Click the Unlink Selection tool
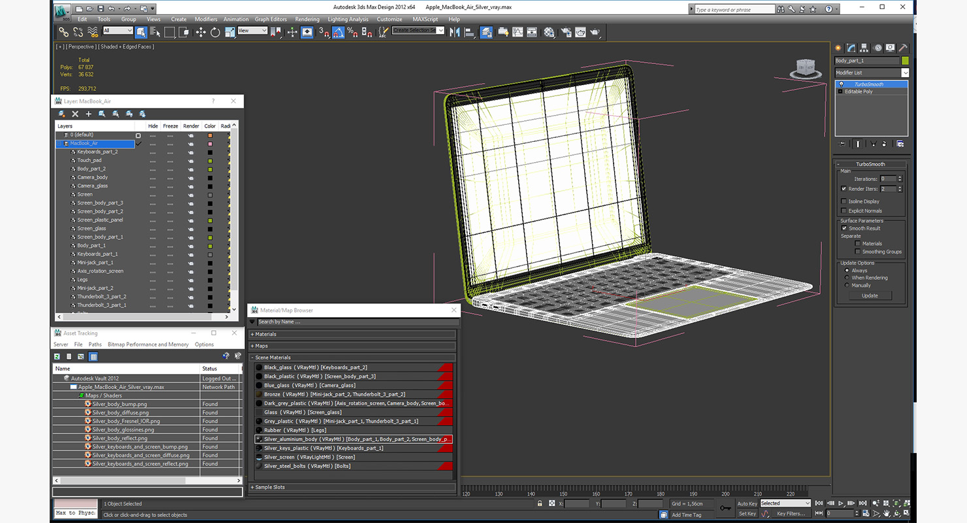Screen dimensions: 967x523 tap(78, 31)
